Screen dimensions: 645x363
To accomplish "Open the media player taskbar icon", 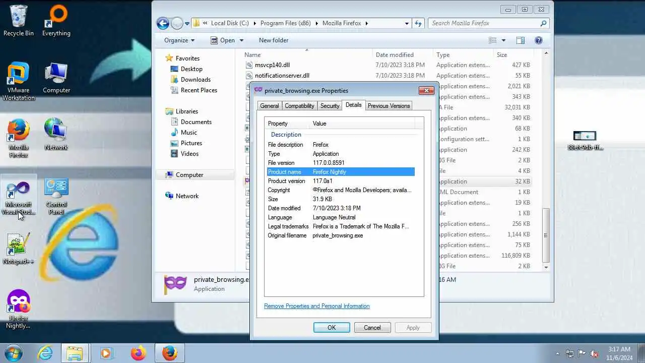I will (x=106, y=353).
